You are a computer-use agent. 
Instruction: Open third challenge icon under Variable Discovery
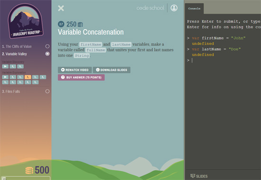coord(20,67)
